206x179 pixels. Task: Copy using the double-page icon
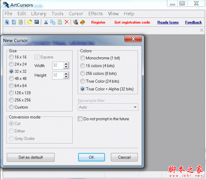pyautogui.click(x=53, y=22)
